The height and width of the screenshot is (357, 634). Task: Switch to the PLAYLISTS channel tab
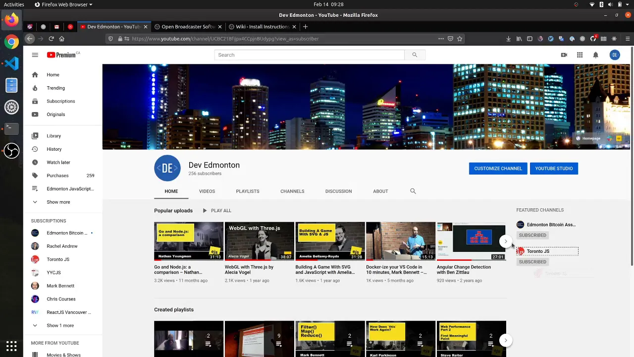[x=248, y=191]
